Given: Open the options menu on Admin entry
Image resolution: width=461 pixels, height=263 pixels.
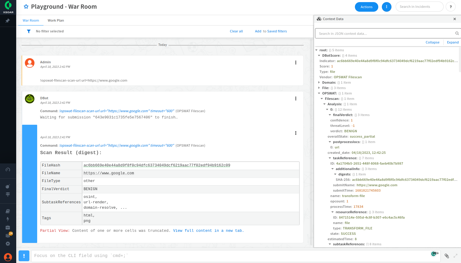Looking at the screenshot, I should coord(296,63).
